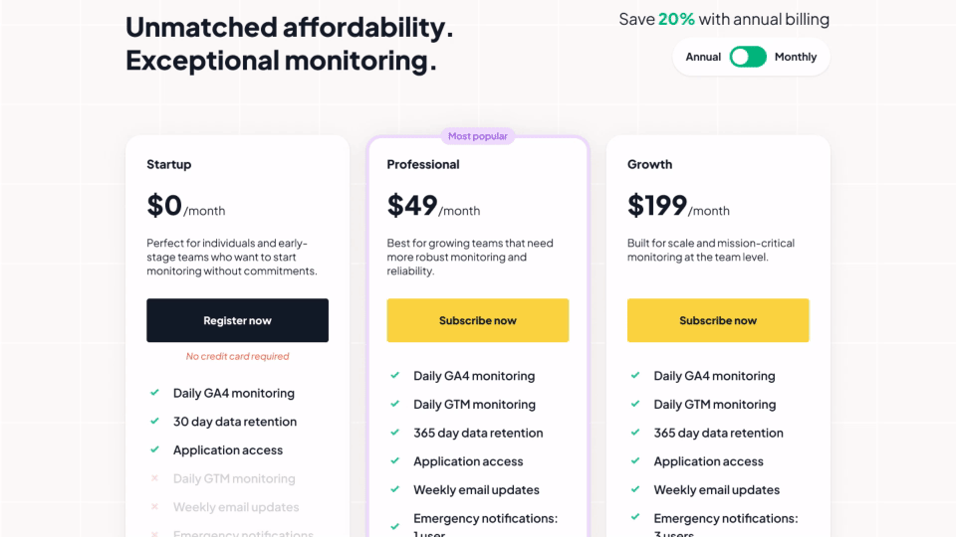Click the No credit card required text
Screen dimensions: 956x537
click(237, 356)
